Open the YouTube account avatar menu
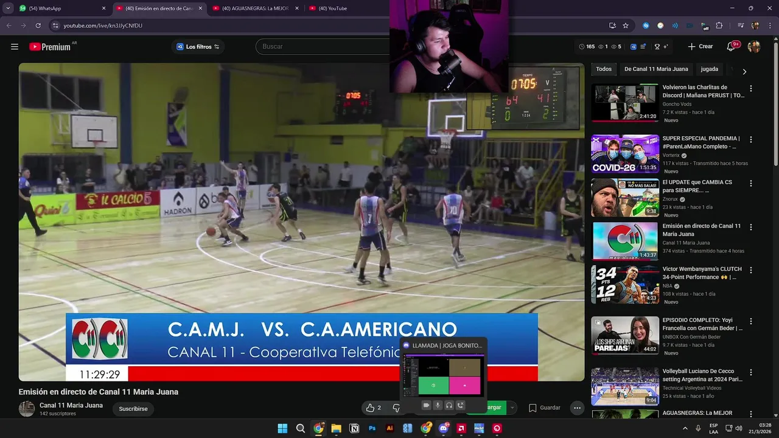Screen dimensions: 779x438 click(x=754, y=47)
